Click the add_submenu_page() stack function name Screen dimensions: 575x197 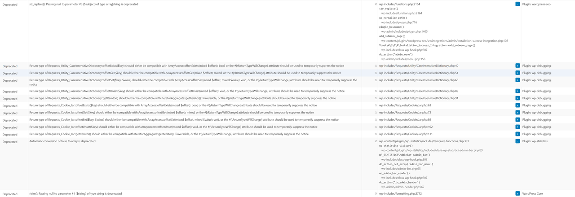(x=392, y=36)
